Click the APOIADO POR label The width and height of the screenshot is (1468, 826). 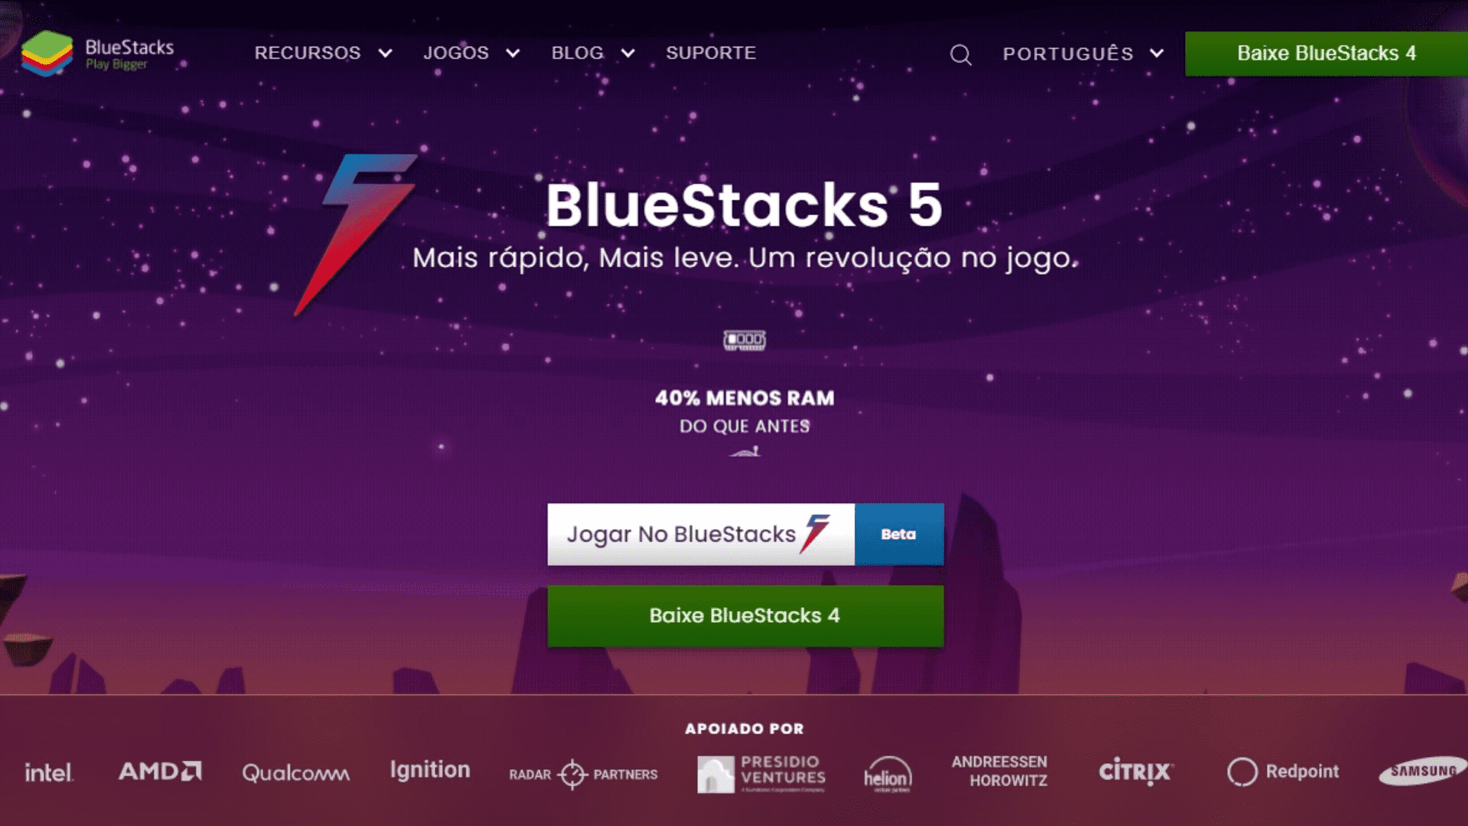pyautogui.click(x=745, y=729)
